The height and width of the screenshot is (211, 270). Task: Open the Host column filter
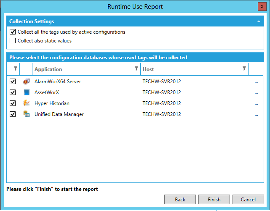coord(244,69)
